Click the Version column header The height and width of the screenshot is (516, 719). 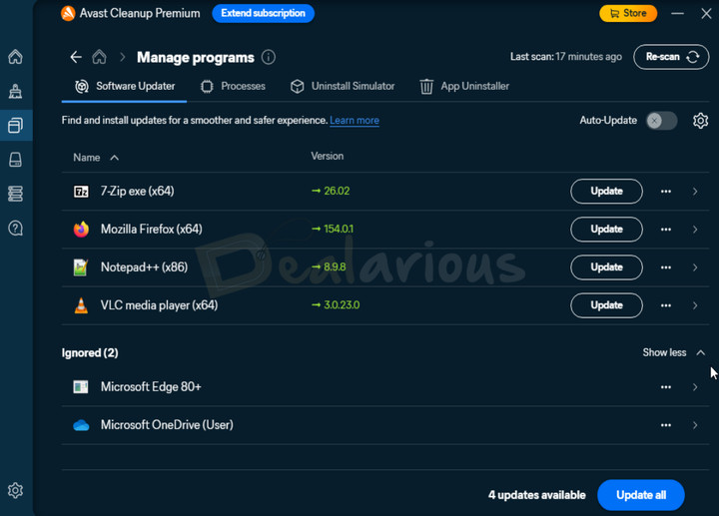coord(327,157)
